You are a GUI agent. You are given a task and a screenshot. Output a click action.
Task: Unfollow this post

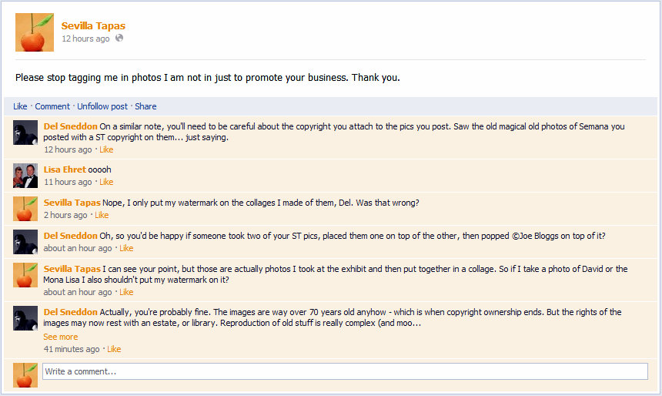pyautogui.click(x=102, y=106)
